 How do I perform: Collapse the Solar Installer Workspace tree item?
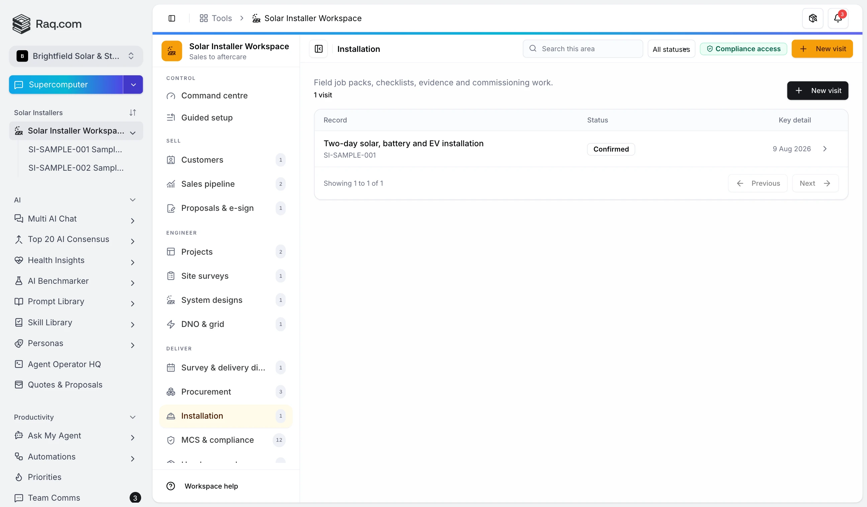click(133, 133)
